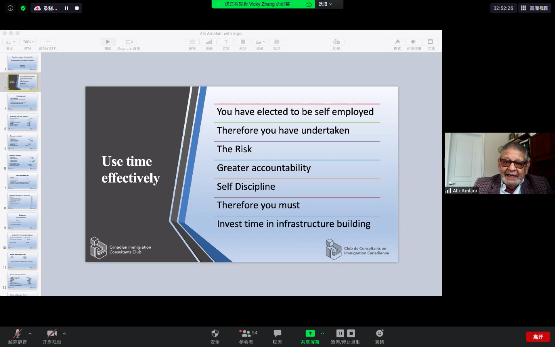
Task: Pause the recording from bottom toolbar
Action: tap(340, 333)
